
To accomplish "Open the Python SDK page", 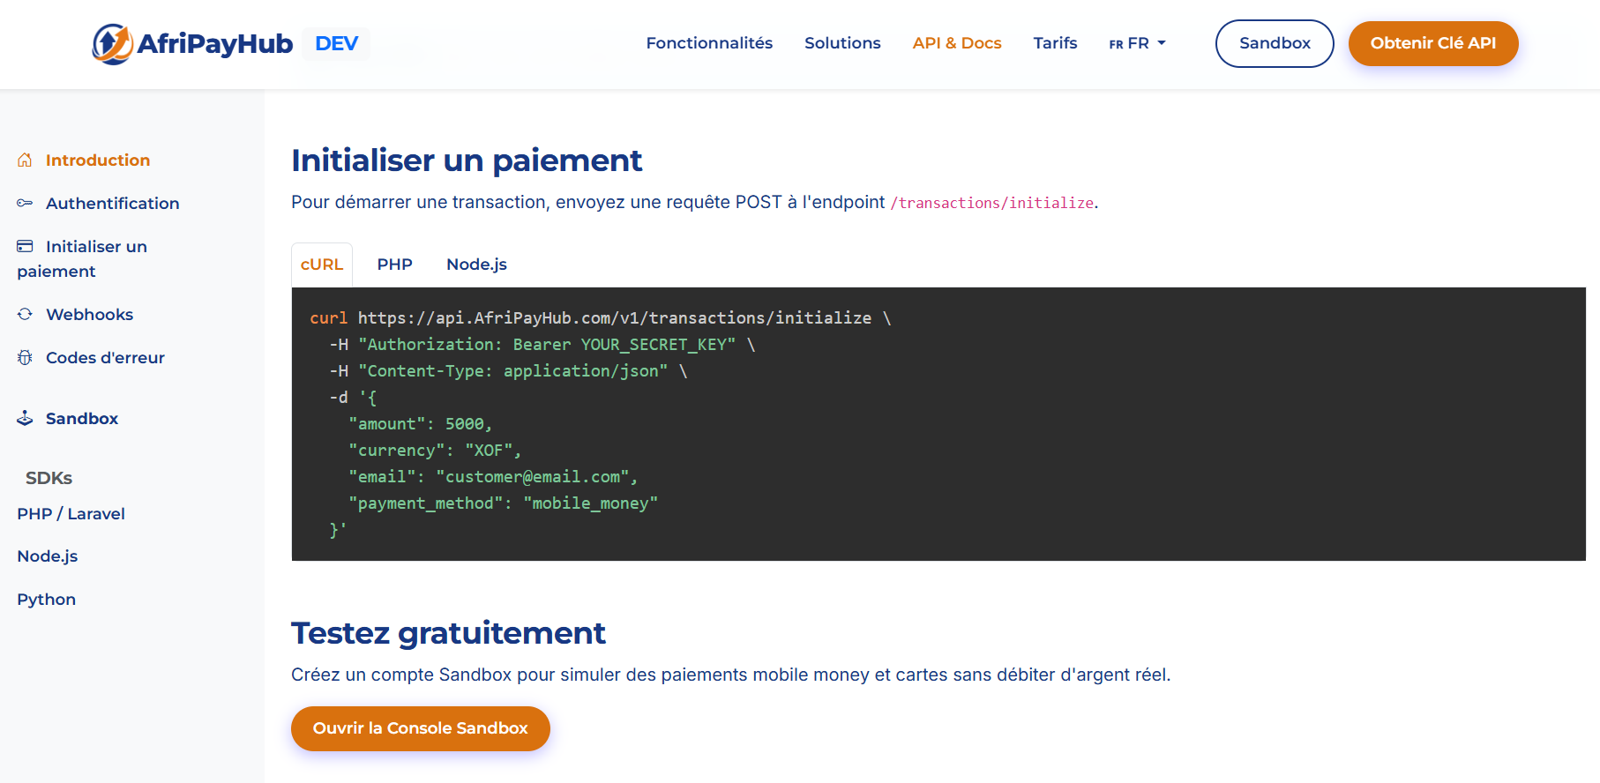I will click(46, 599).
